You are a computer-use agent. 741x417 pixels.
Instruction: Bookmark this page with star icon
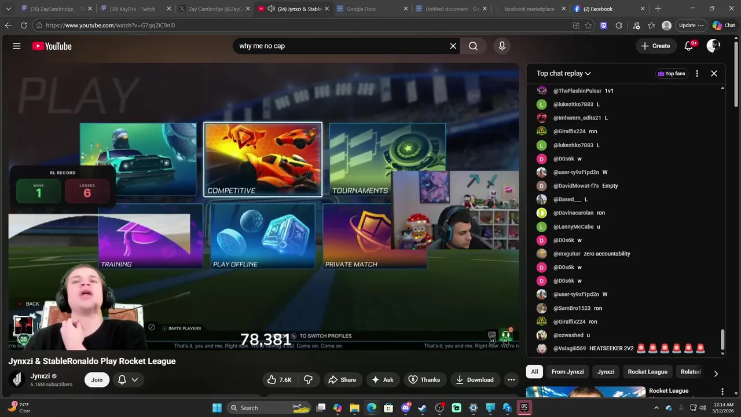coord(588,25)
